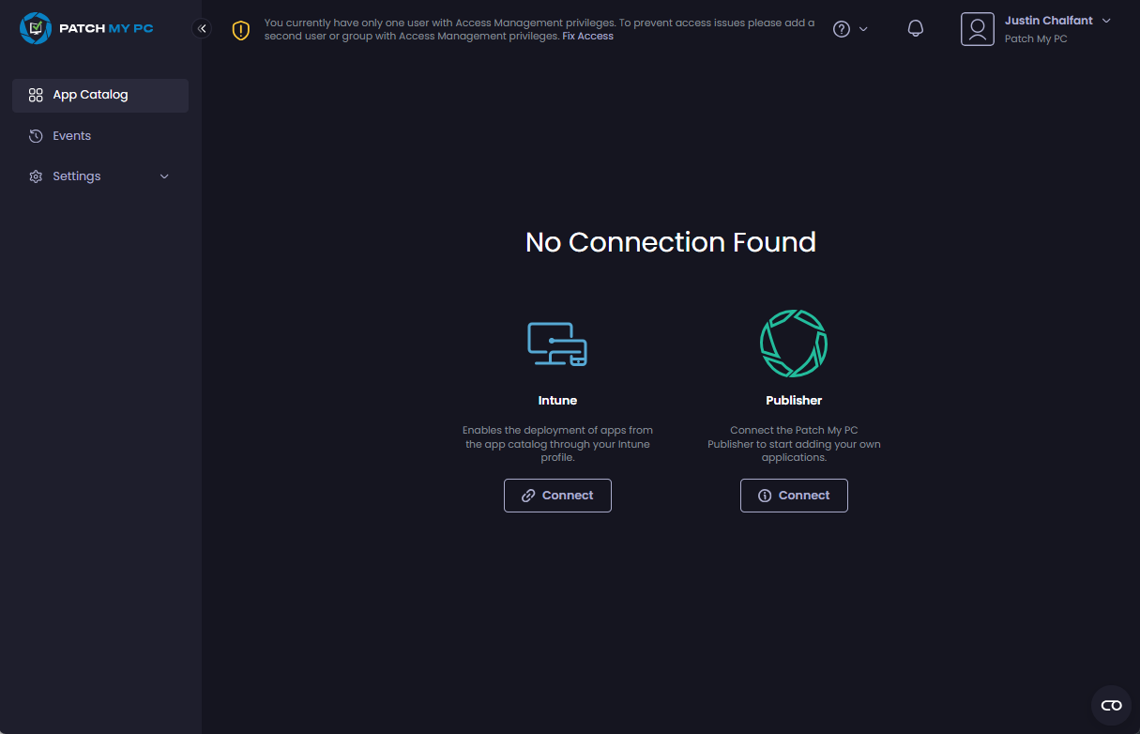Click the Patch My PC logo
The image size is (1140, 734).
(x=86, y=29)
